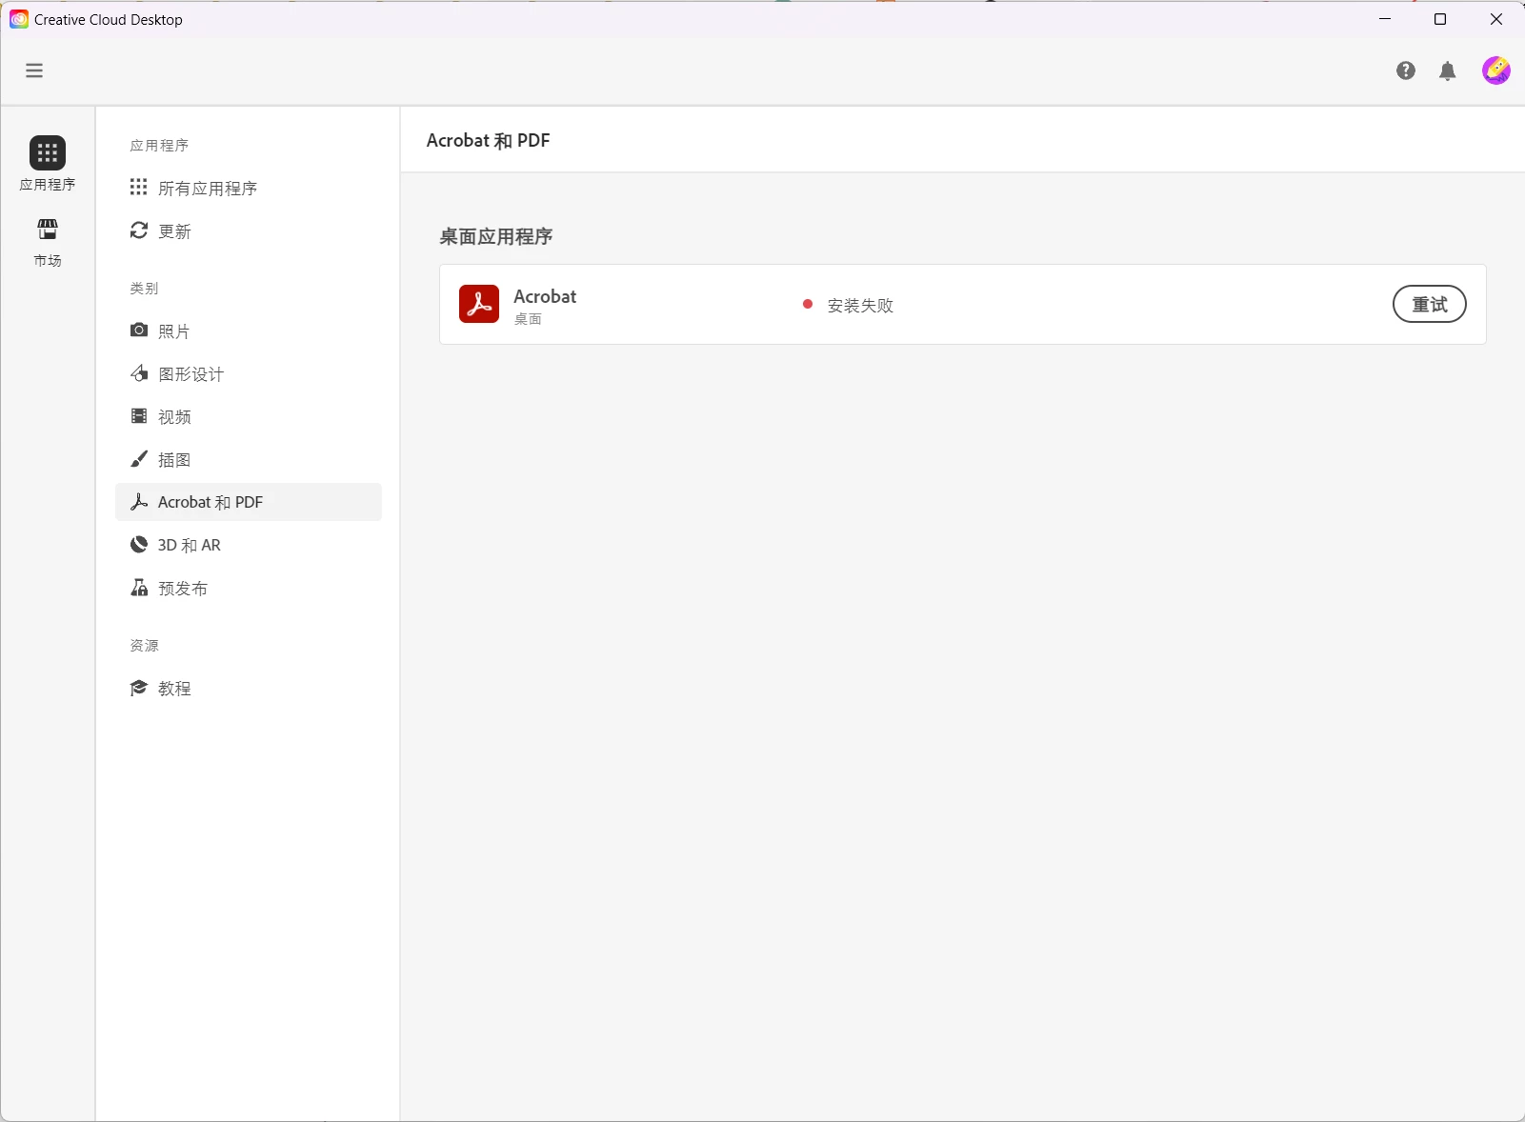Click the 应用程序 label under the grid icon

point(48,184)
